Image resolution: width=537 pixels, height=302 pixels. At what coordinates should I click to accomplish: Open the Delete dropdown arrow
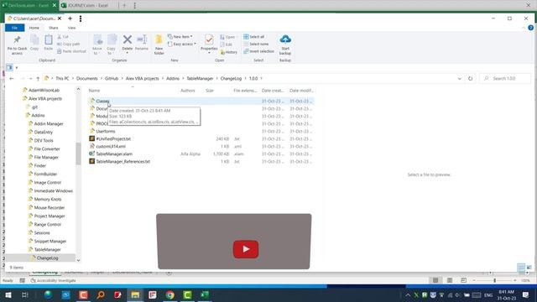click(127, 53)
